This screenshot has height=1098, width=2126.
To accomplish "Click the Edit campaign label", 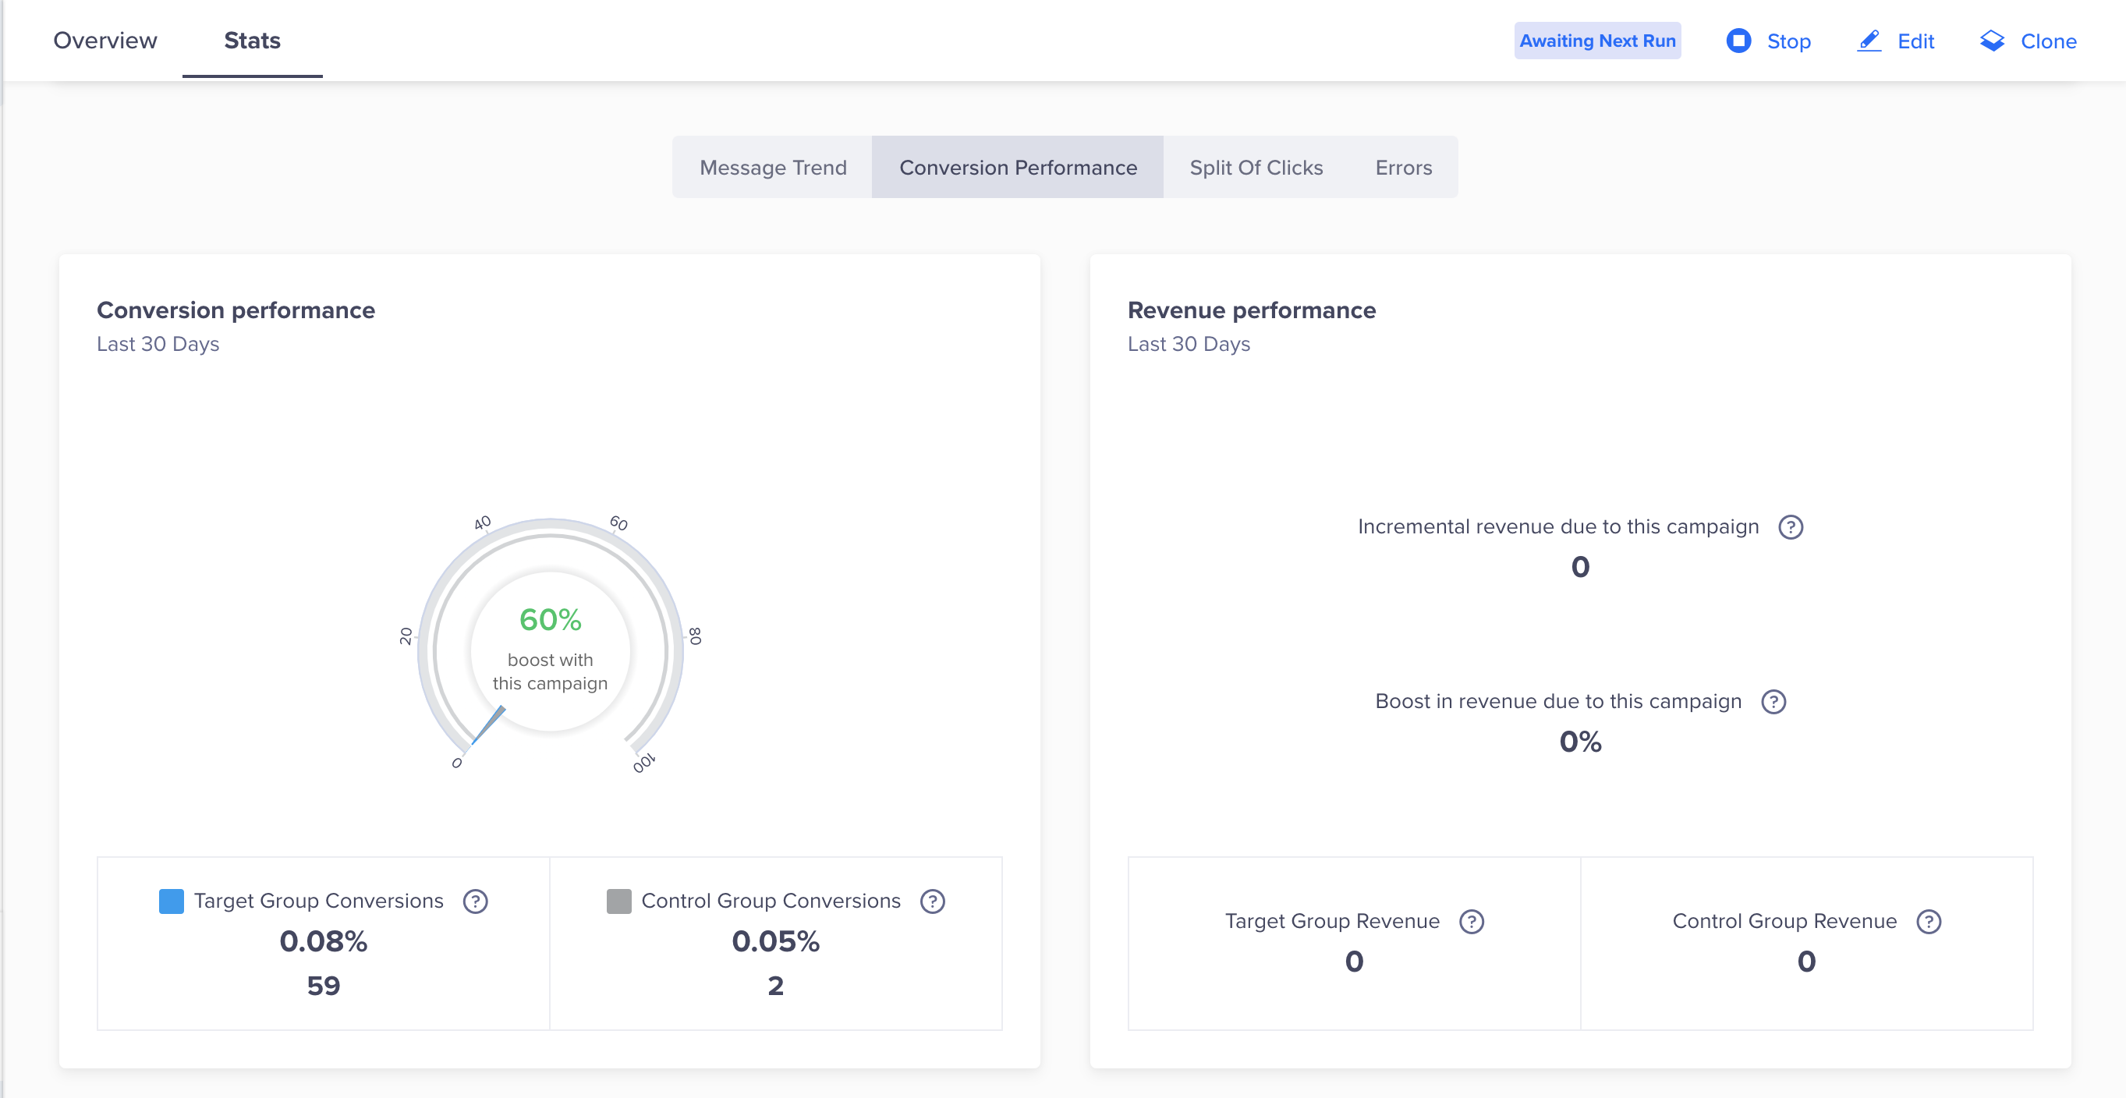I will click(x=1915, y=41).
